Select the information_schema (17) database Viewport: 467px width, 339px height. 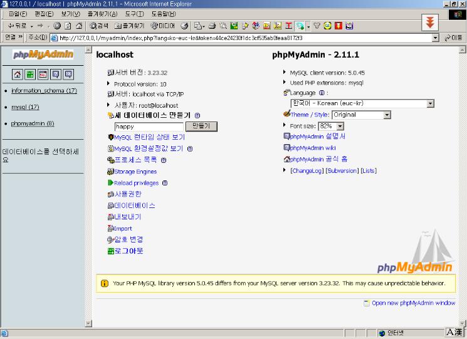pos(44,90)
